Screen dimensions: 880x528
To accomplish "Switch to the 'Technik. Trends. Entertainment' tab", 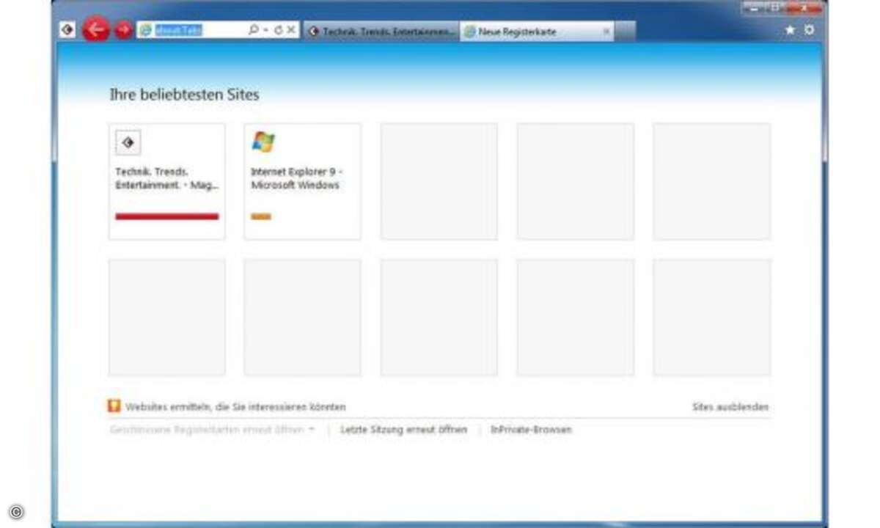I will point(381,32).
